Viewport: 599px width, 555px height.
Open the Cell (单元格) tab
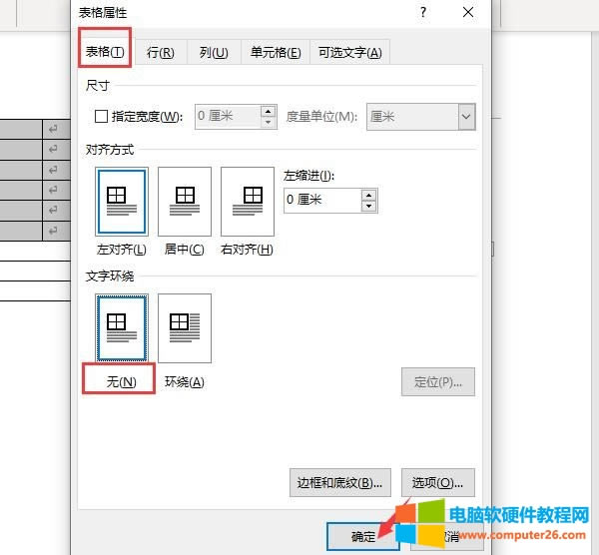(x=276, y=52)
